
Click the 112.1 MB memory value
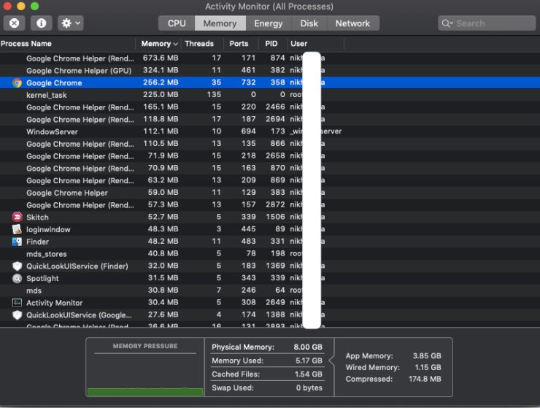tap(161, 131)
